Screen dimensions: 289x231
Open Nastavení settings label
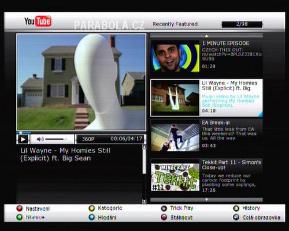coord(38,208)
